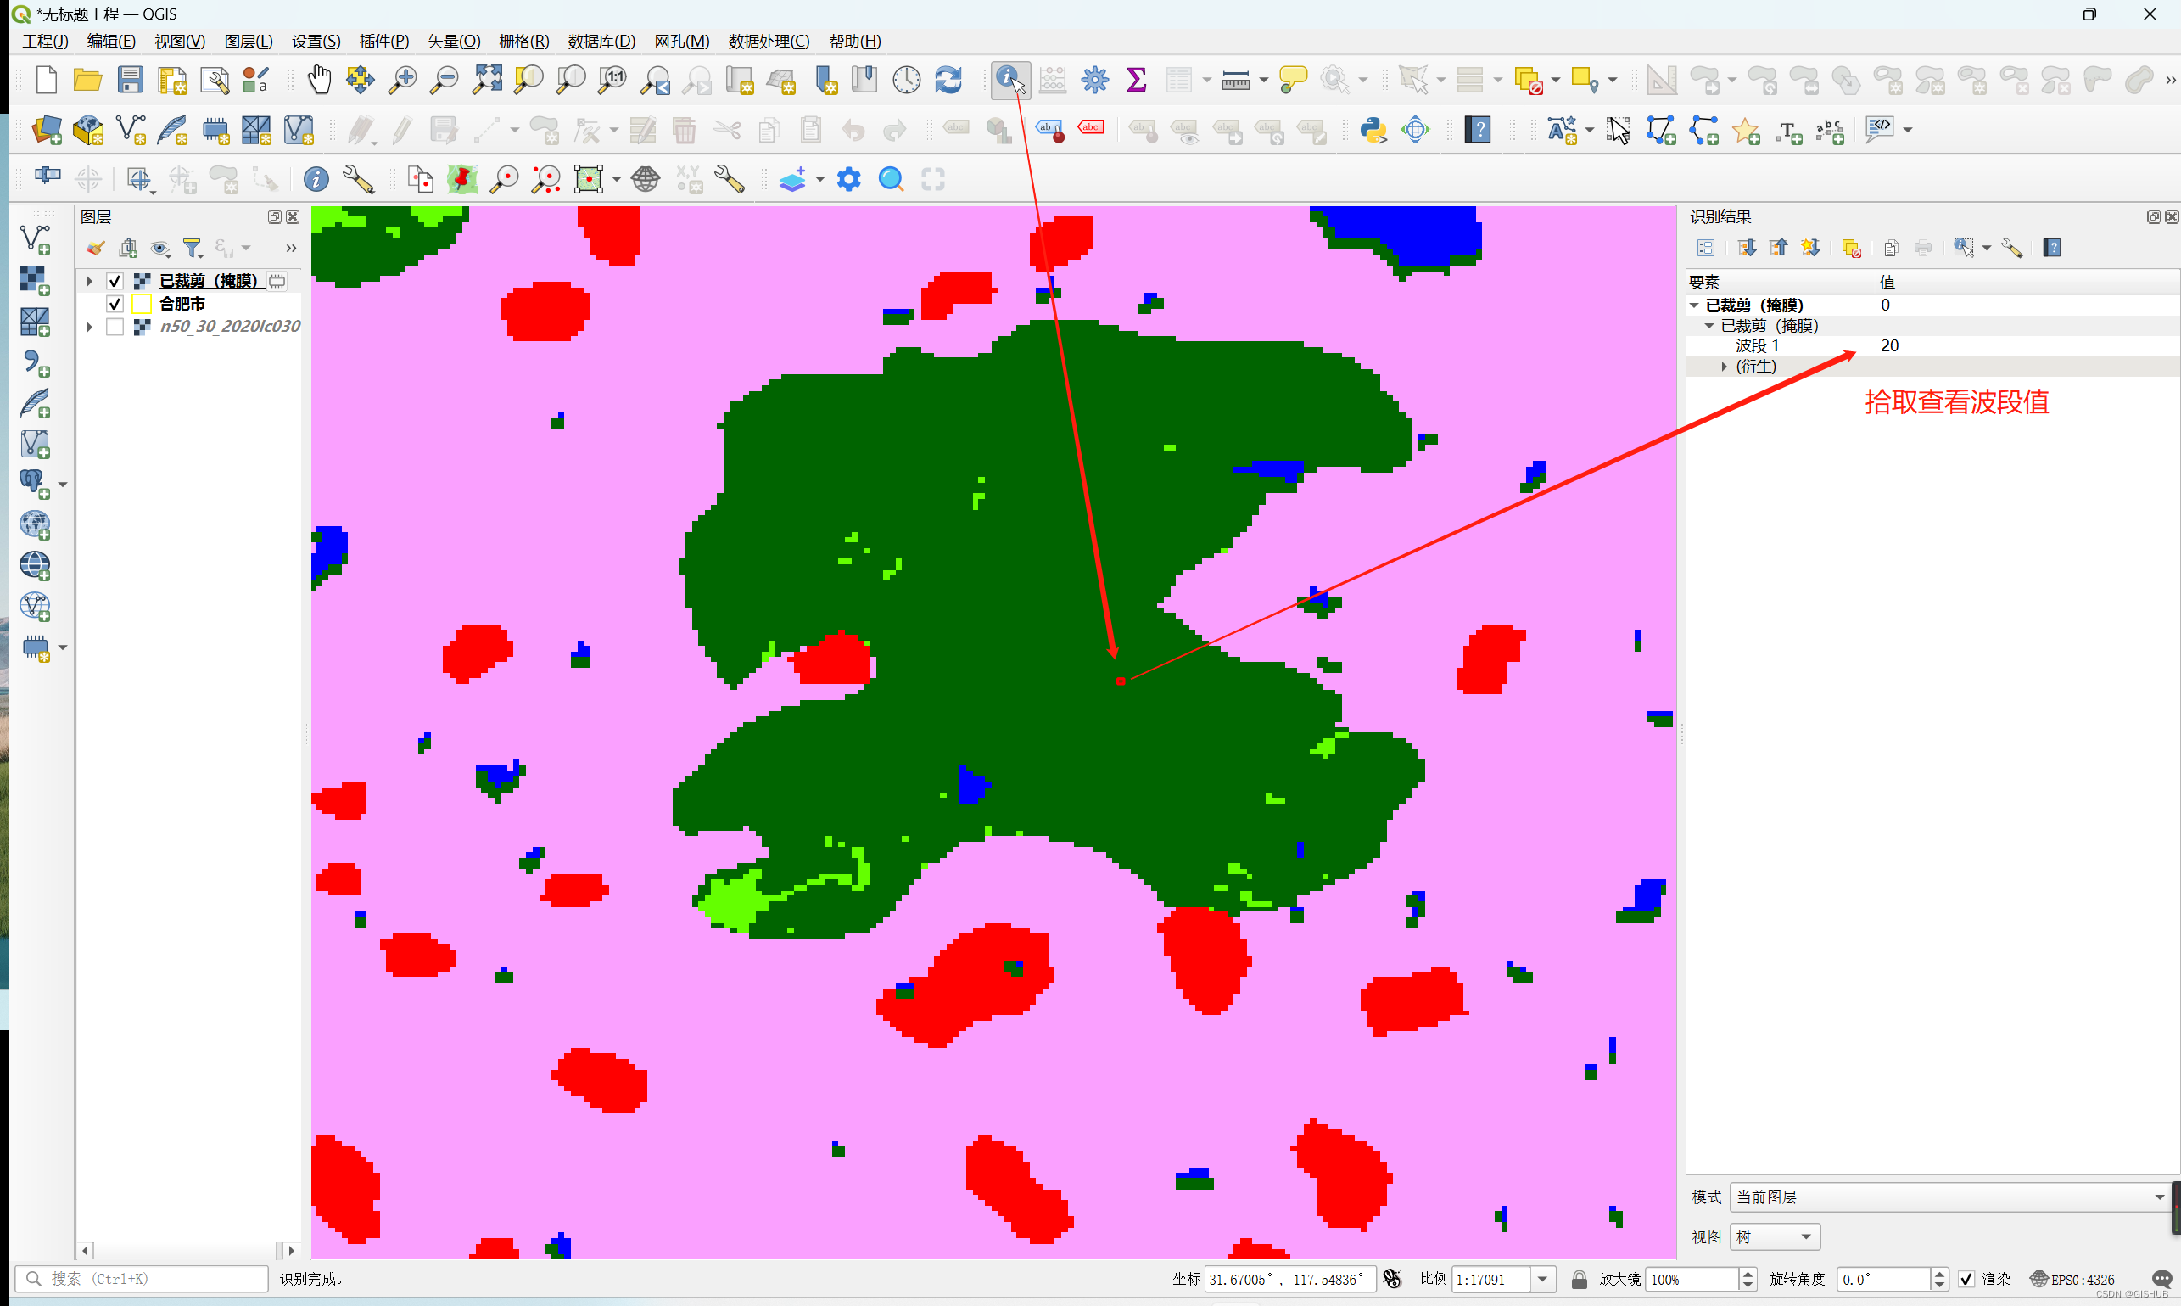
Task: Open Identify Results help icon
Action: click(2052, 248)
